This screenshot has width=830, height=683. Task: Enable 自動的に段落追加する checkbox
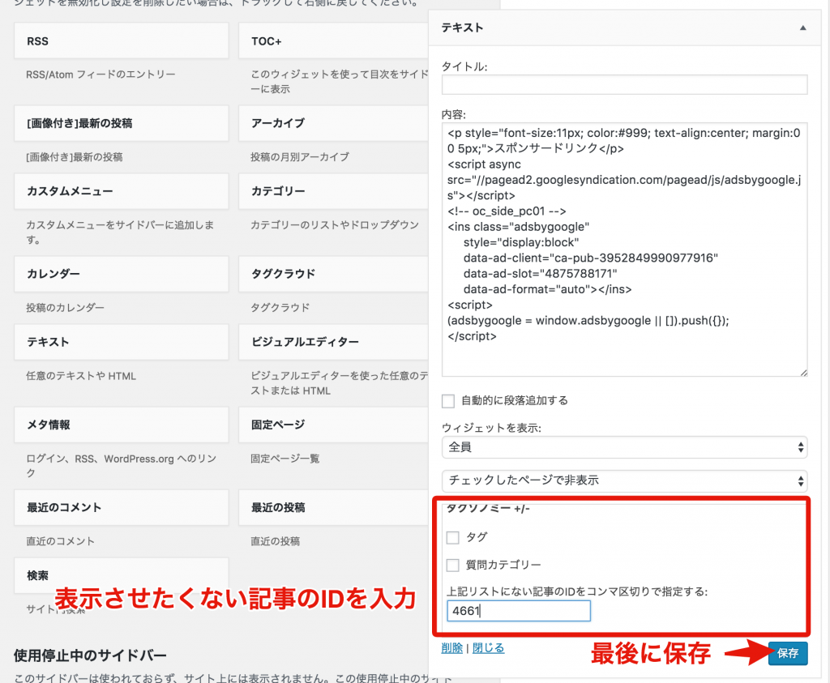[x=448, y=401]
